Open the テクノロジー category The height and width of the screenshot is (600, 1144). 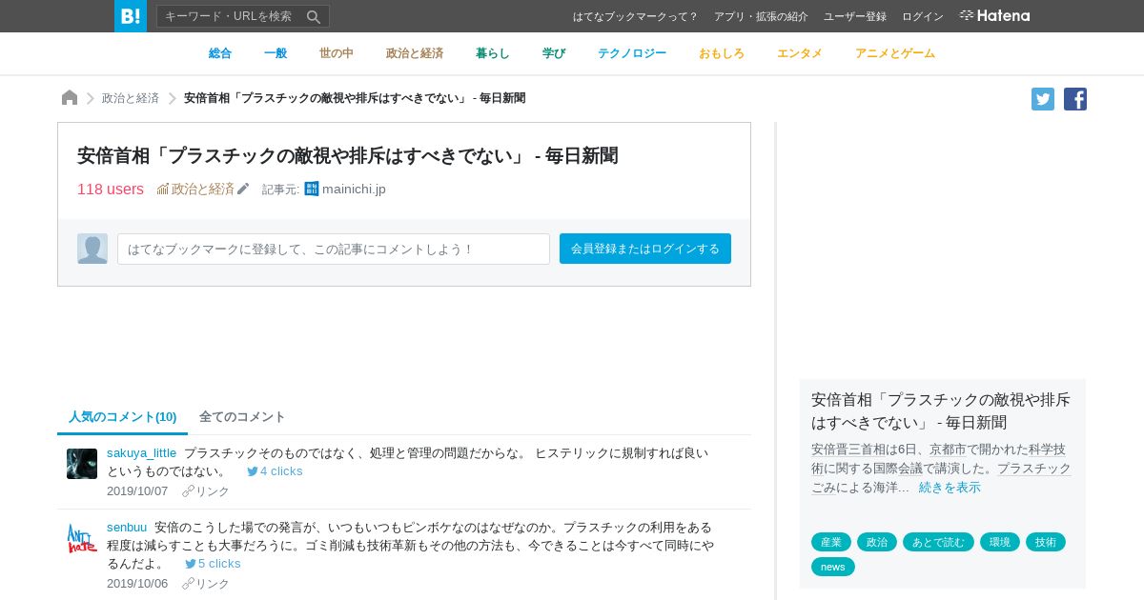coord(632,53)
